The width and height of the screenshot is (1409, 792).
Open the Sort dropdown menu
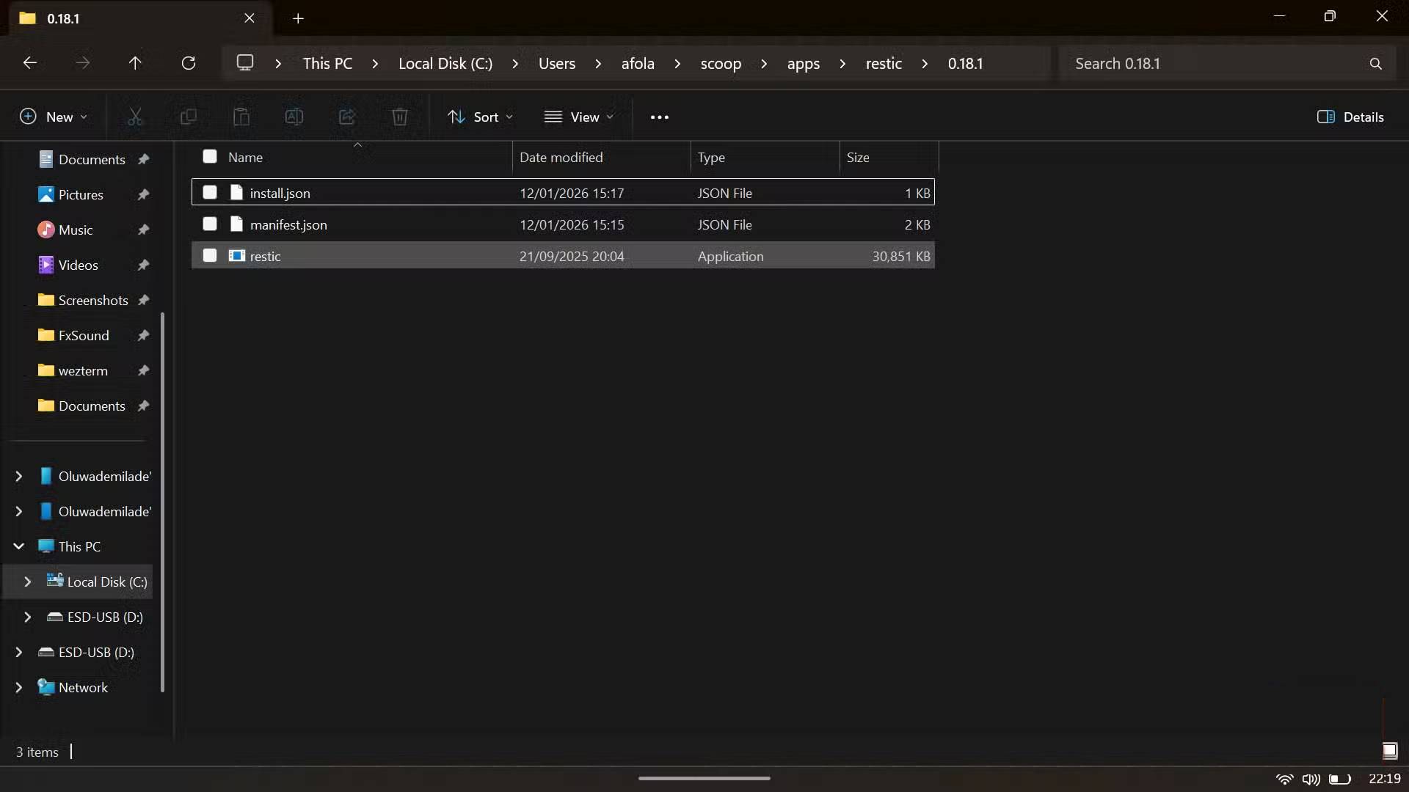(x=481, y=117)
